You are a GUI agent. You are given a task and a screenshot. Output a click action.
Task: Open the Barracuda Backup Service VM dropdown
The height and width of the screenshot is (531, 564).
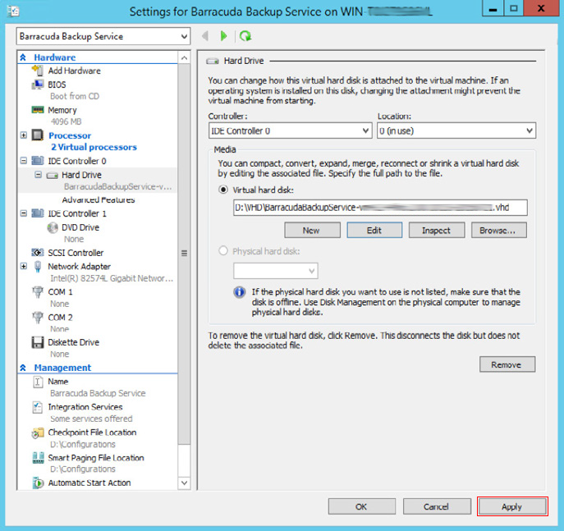click(103, 36)
